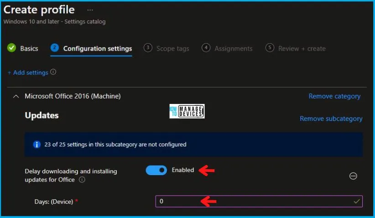Click the How To Manage Devices logo

(x=186, y=111)
